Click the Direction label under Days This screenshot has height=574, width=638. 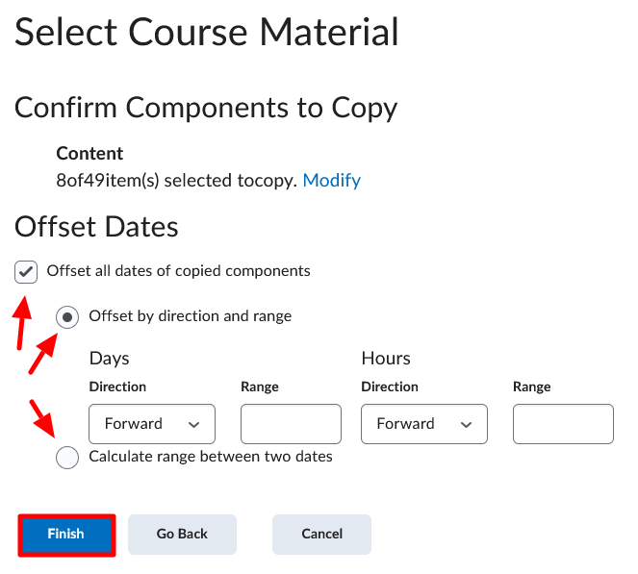117,387
